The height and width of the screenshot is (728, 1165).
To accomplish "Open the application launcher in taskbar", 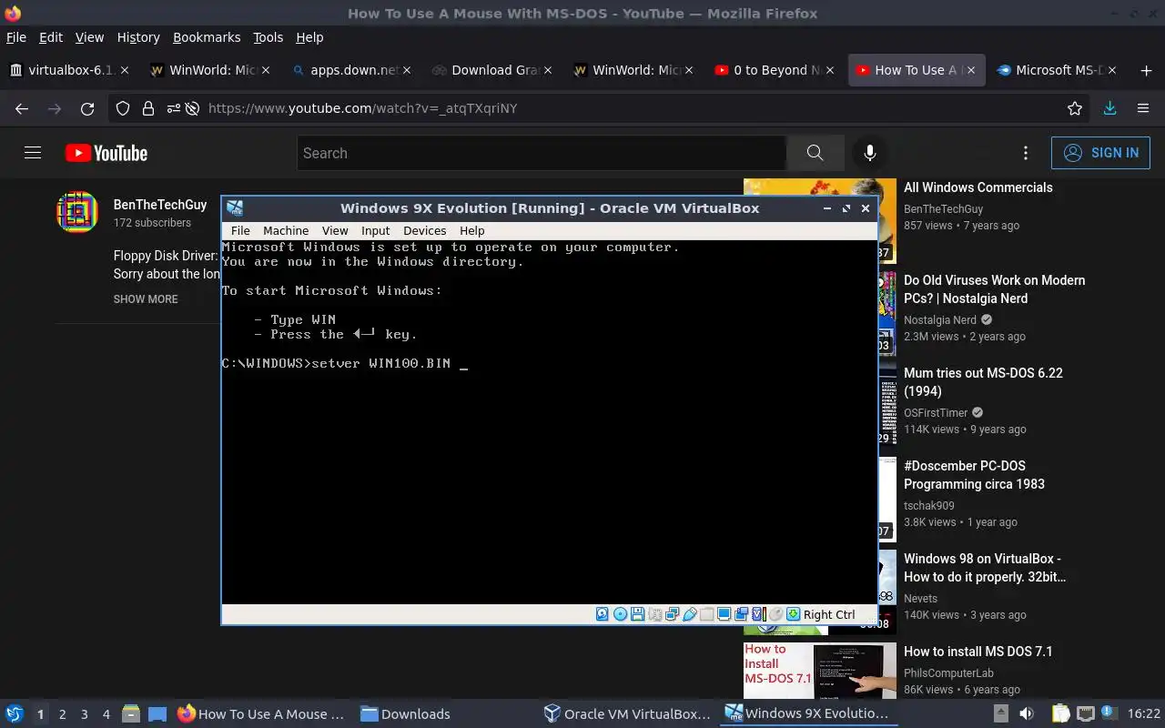I will click(14, 713).
